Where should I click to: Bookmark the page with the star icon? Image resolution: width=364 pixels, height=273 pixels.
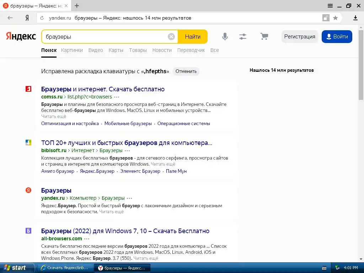(x=335, y=18)
